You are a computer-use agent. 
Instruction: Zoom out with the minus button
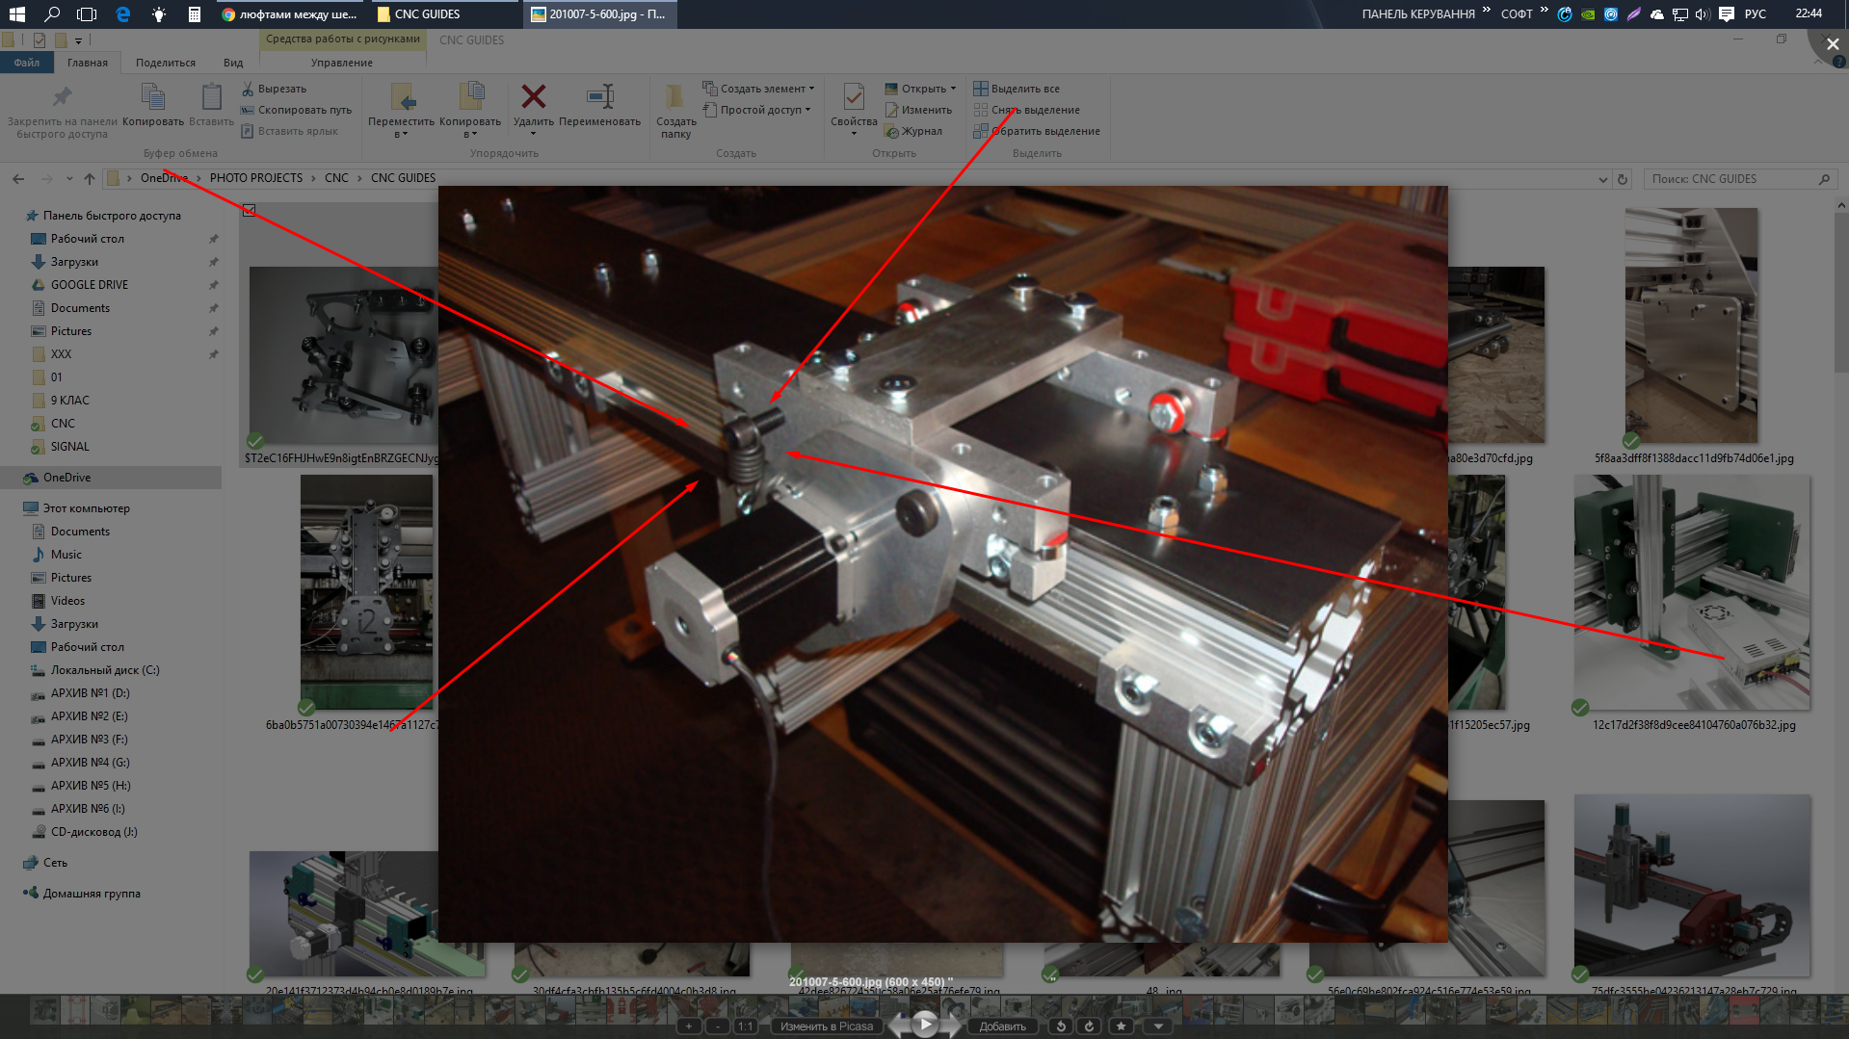[718, 1026]
